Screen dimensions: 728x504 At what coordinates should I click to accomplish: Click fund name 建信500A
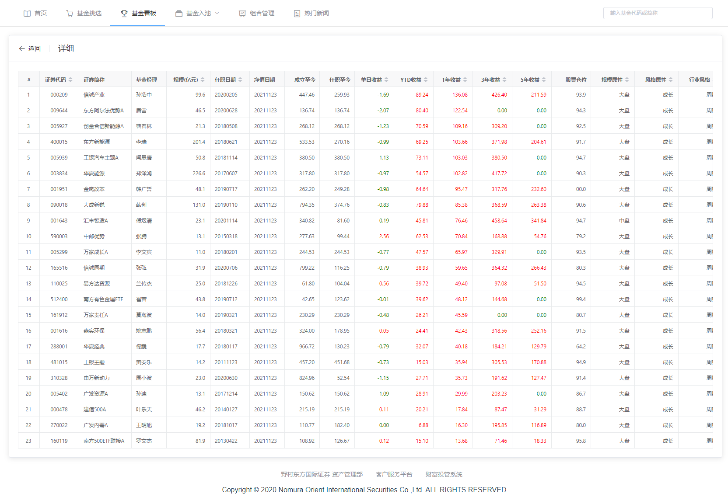click(94, 410)
